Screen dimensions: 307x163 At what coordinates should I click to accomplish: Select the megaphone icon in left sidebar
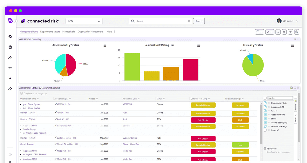(10, 68)
